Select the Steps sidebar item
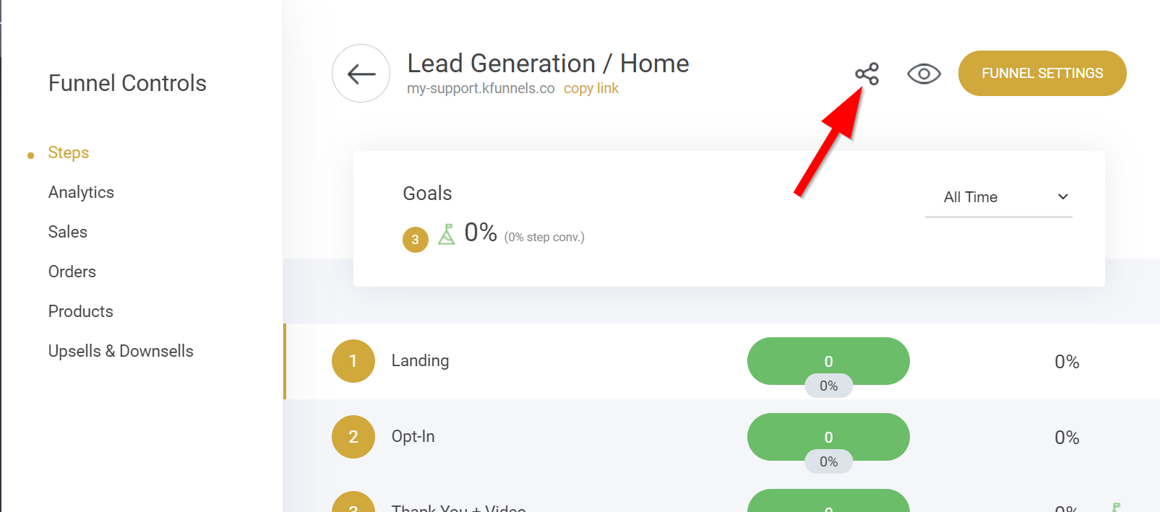This screenshot has height=512, width=1160. [x=69, y=152]
